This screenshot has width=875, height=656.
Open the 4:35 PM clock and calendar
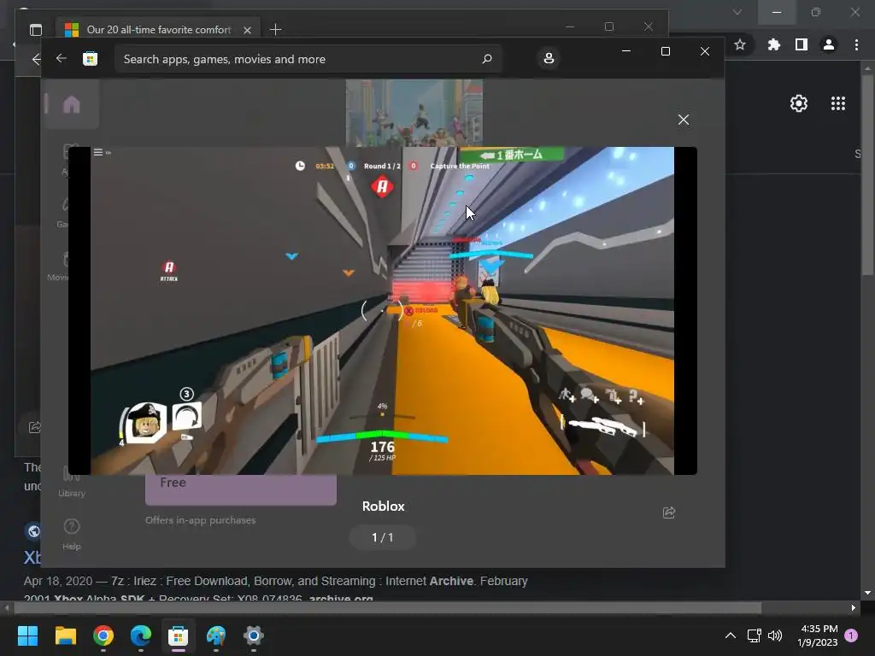(818, 635)
